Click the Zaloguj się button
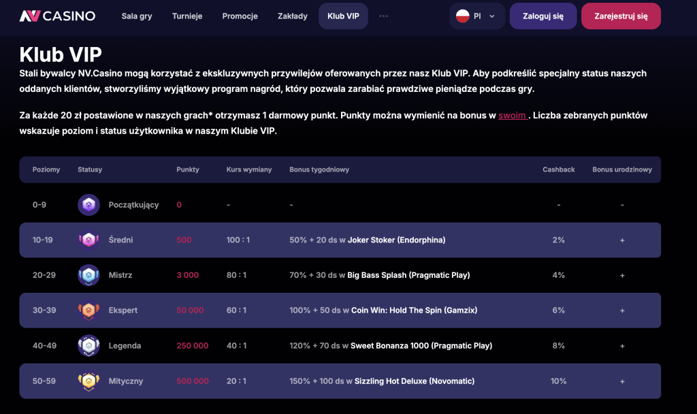 [x=543, y=16]
